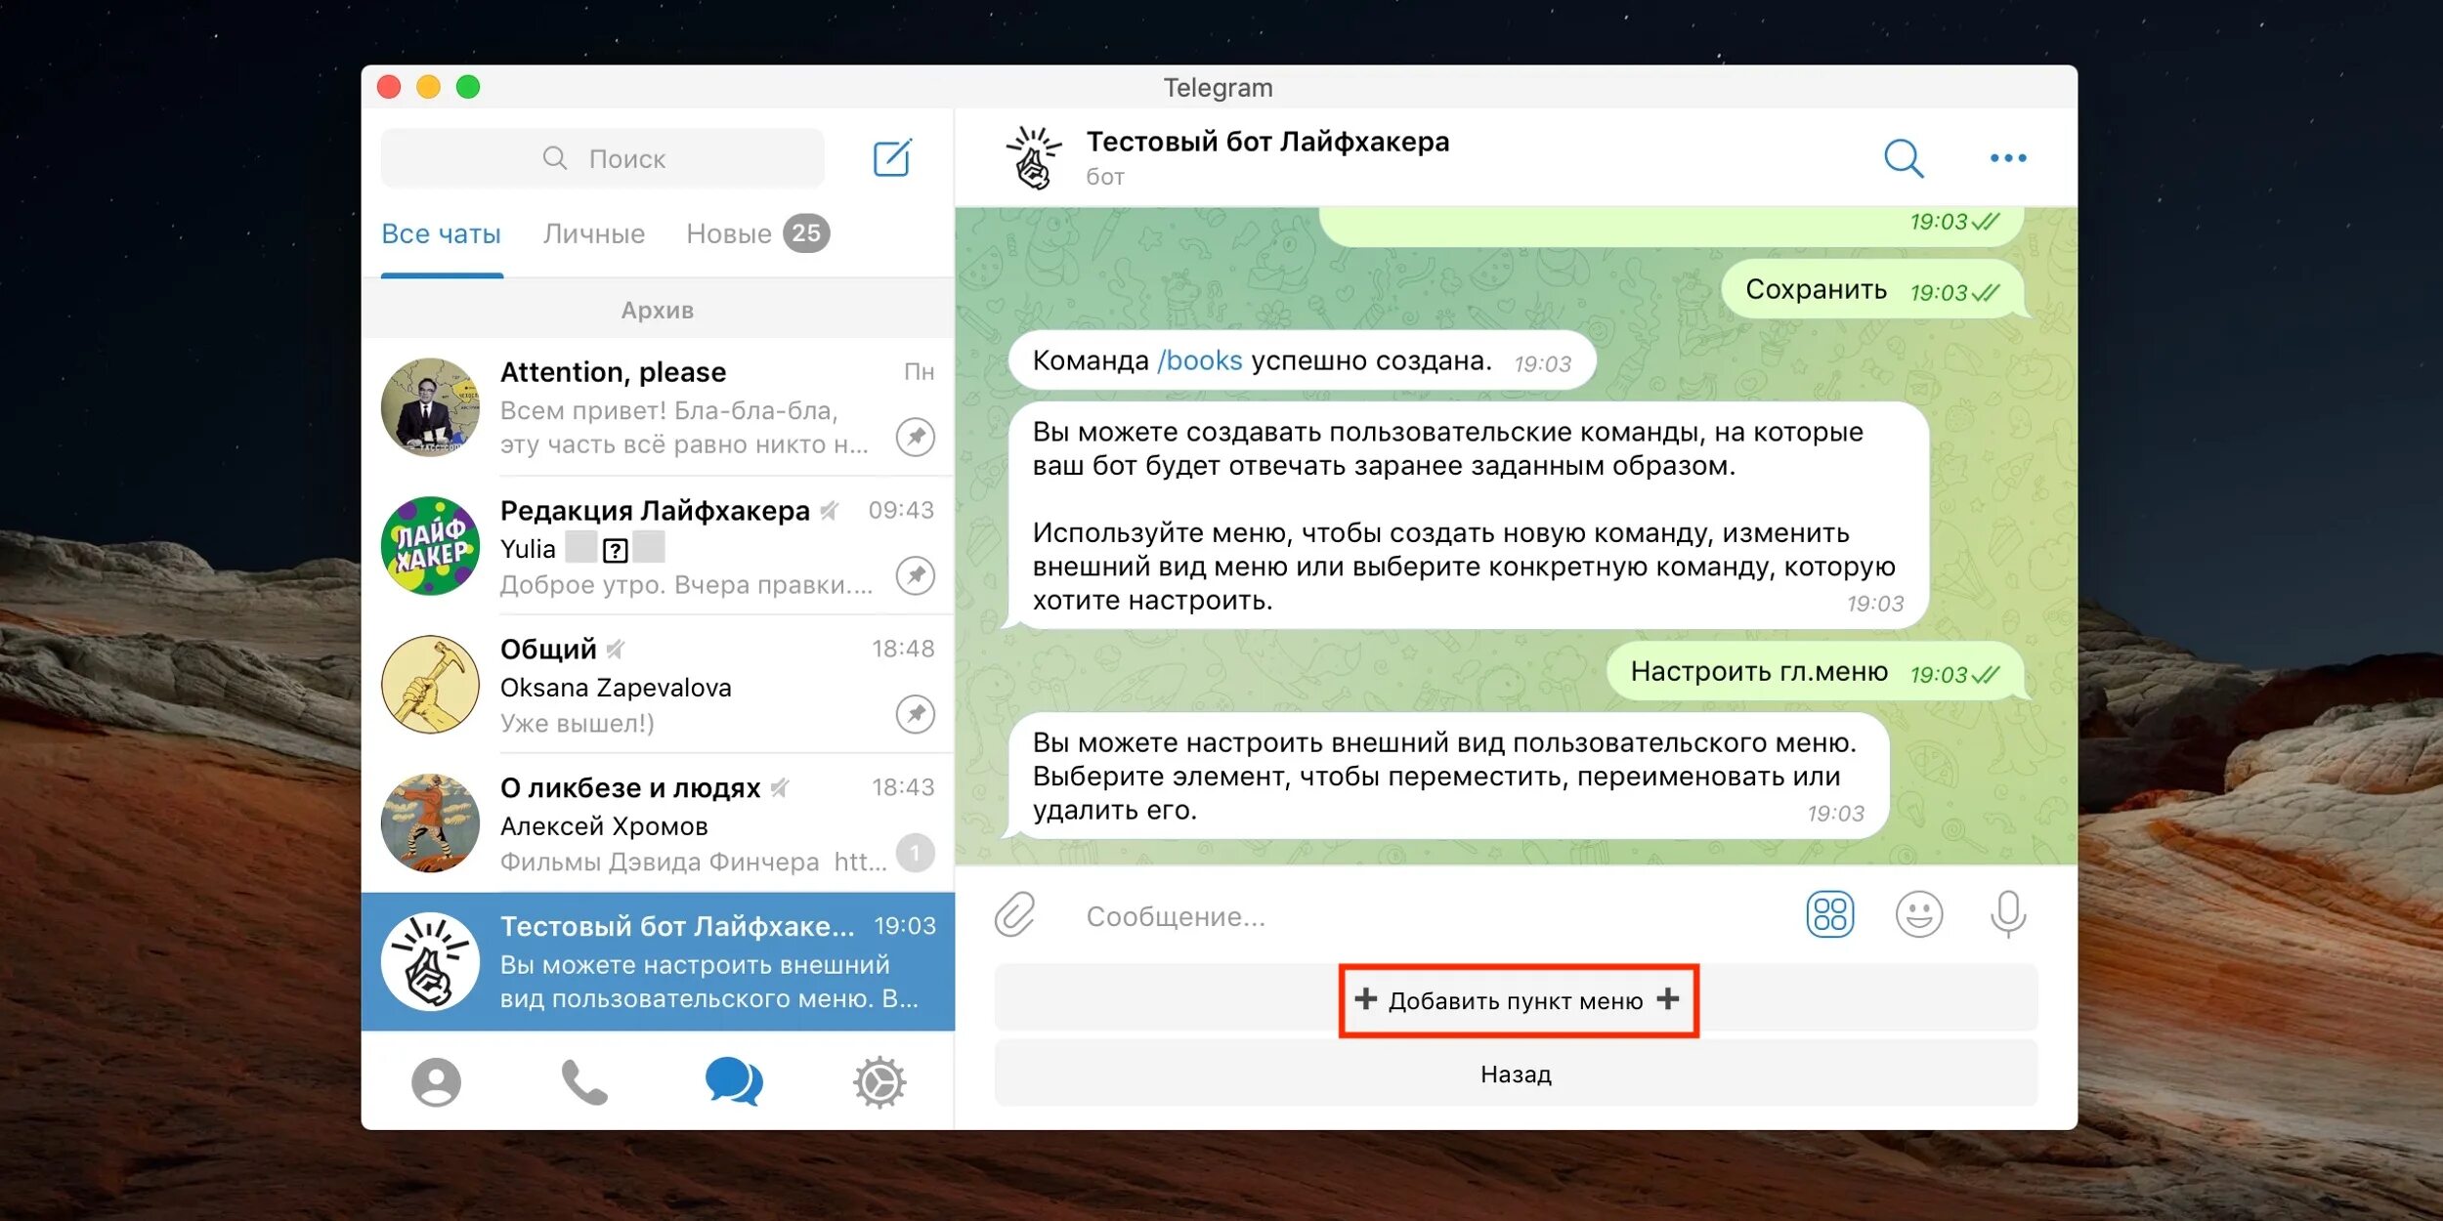Toggle the bot keyboard commands icon
The width and height of the screenshot is (2443, 1221).
click(1829, 914)
